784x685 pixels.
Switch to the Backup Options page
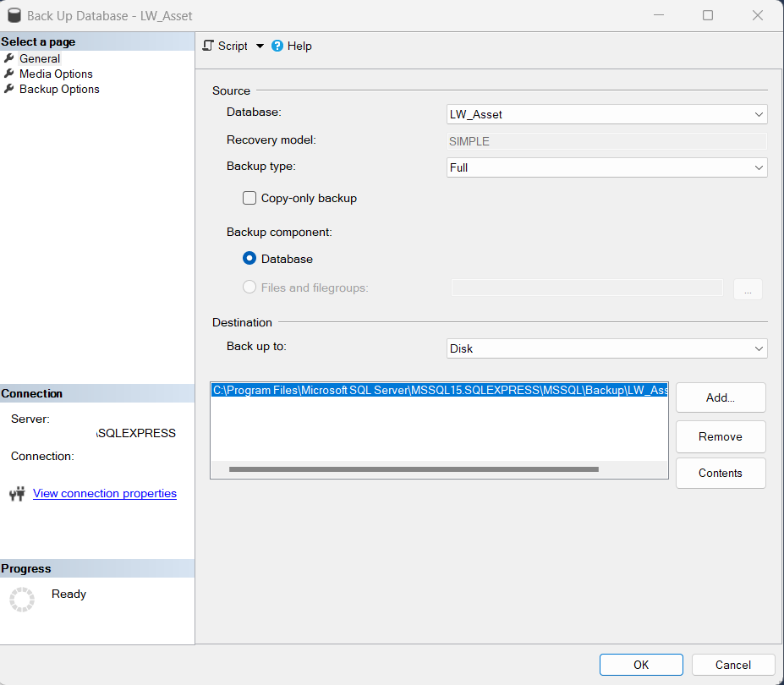[58, 89]
